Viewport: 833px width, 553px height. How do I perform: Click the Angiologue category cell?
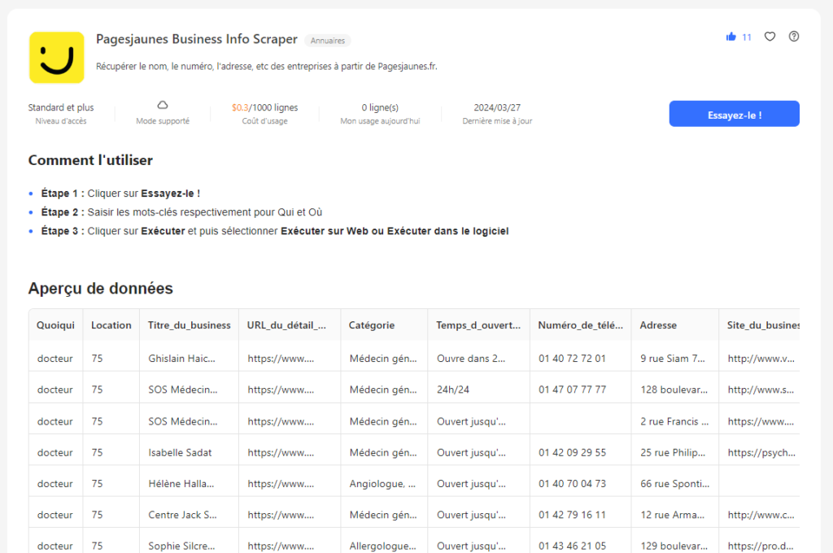click(384, 484)
